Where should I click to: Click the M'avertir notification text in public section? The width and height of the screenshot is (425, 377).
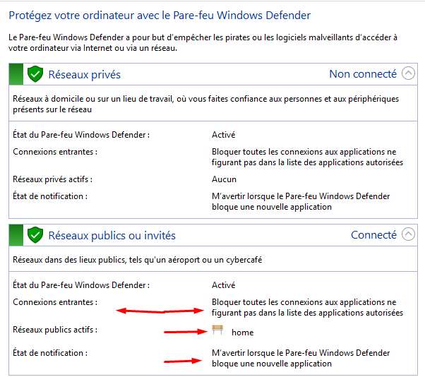[x=301, y=358]
